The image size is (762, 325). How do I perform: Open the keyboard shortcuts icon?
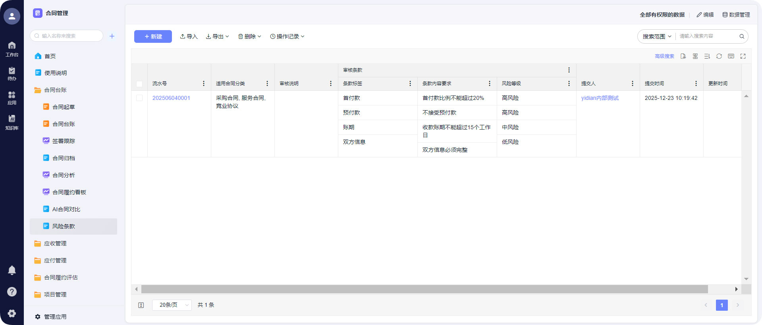coord(731,56)
